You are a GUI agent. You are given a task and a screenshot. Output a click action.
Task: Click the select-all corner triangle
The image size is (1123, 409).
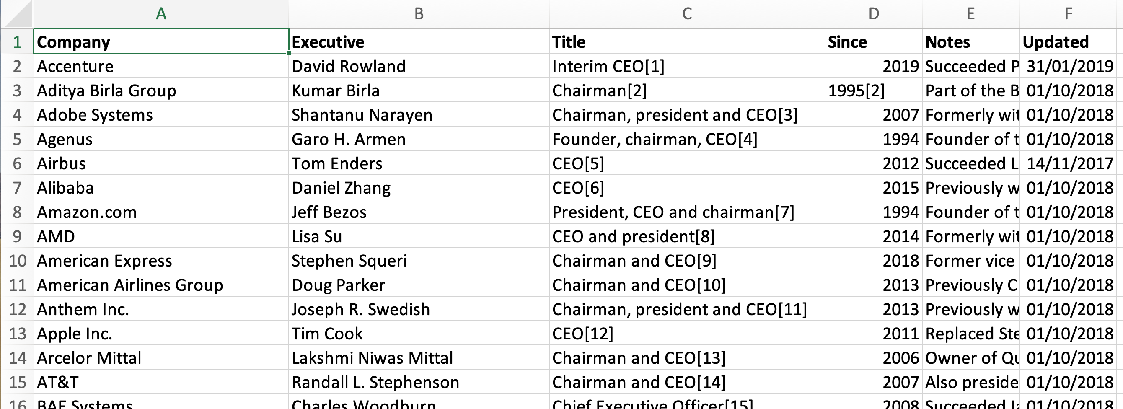[x=18, y=14]
